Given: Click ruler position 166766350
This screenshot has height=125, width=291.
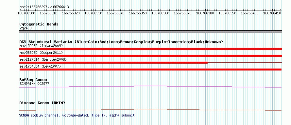Looking at the screenshot, I should (x=138, y=13).
